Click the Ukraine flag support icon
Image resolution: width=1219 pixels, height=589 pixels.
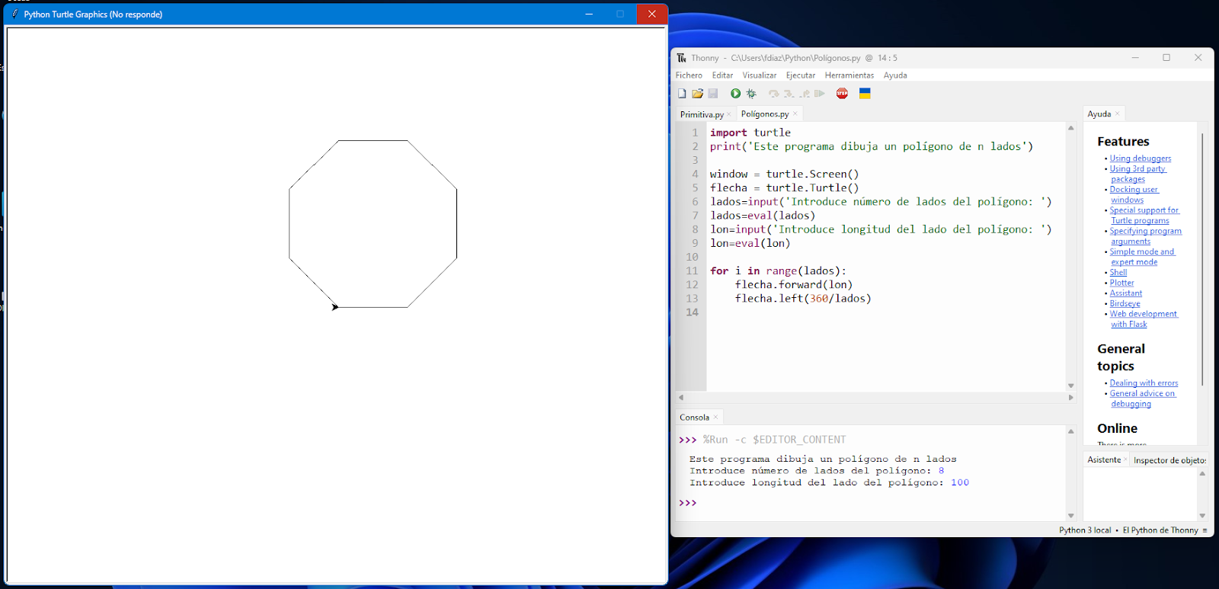pos(865,94)
